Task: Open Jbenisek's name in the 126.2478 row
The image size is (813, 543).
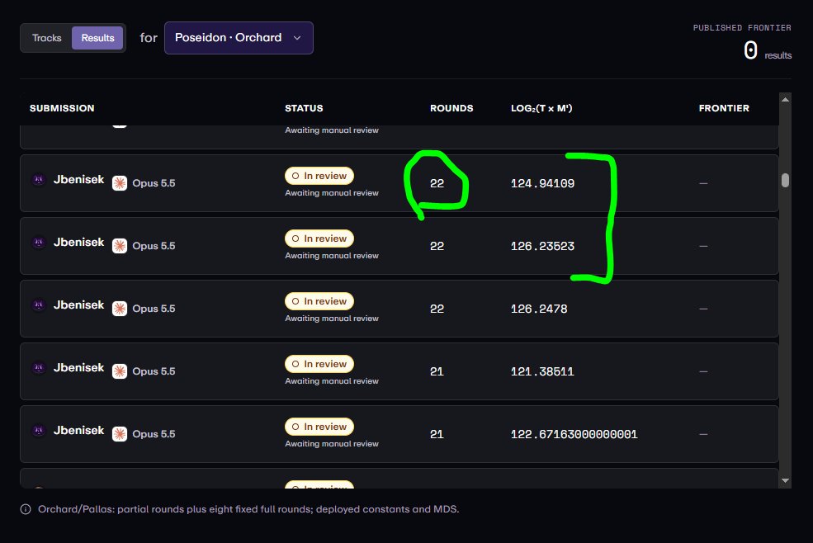Action: 78,305
